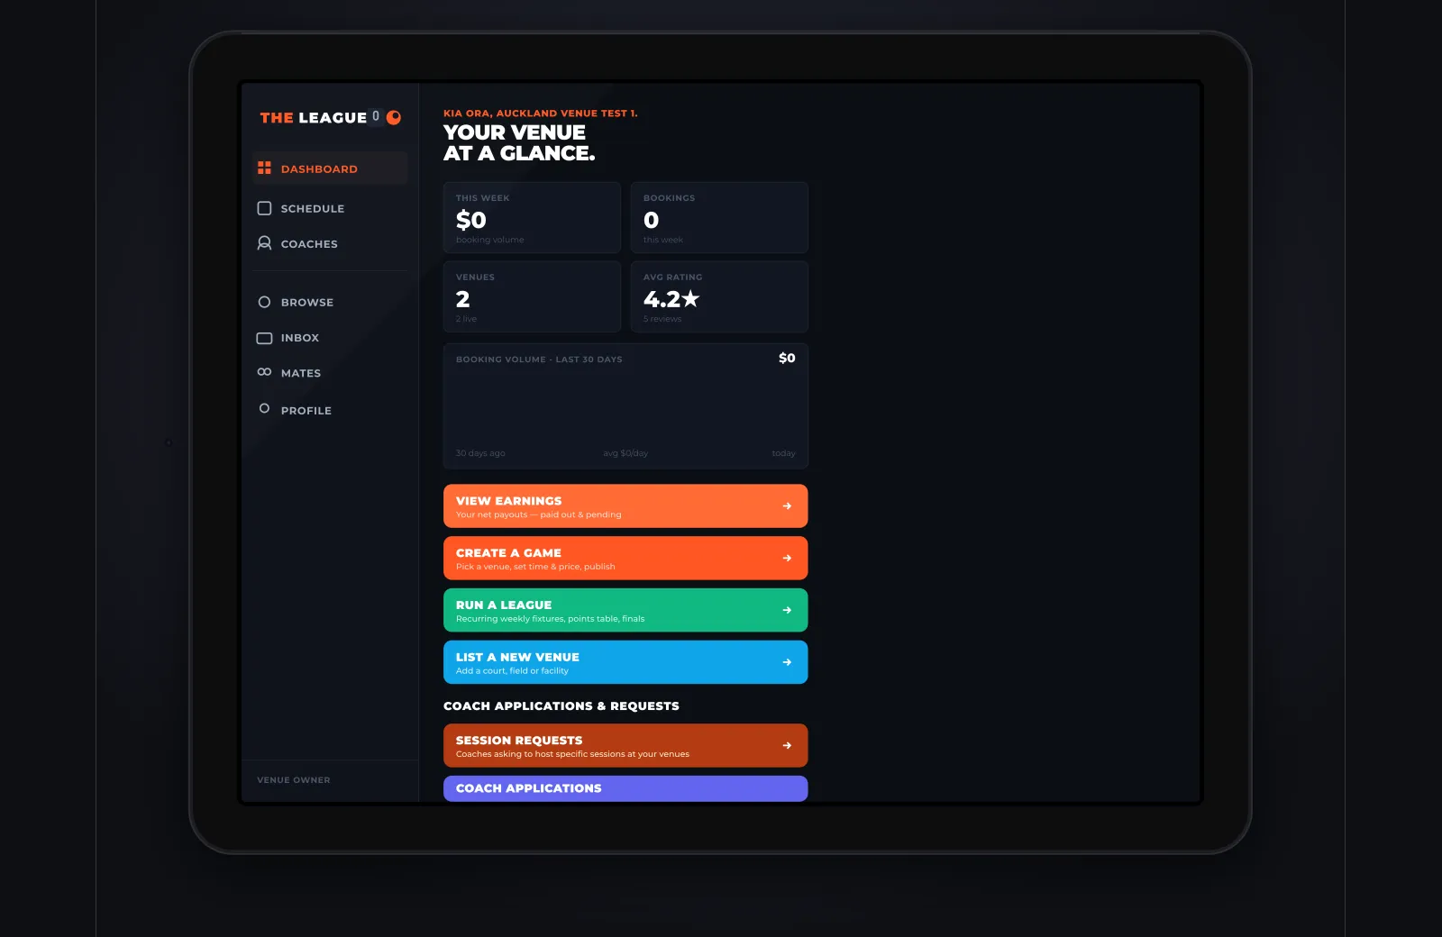Screen dimensions: 1442x937
Task: Select the Venues 2 live card
Action: click(x=532, y=297)
